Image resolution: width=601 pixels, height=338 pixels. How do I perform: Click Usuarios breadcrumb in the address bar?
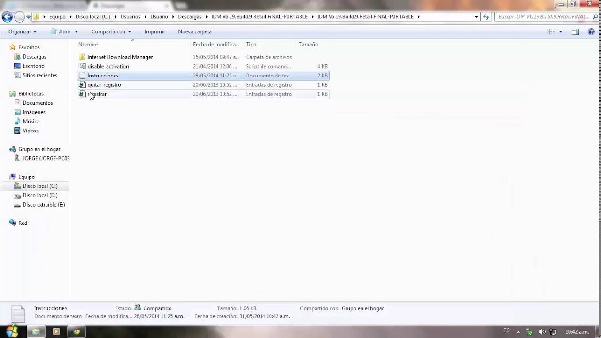130,16
